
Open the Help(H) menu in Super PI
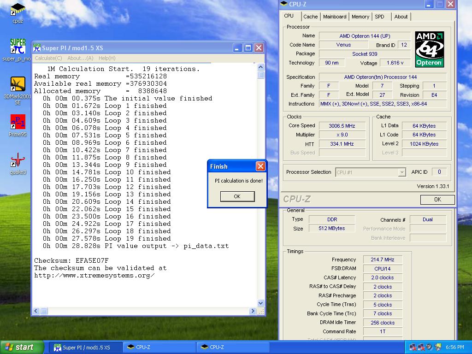pyautogui.click(x=107, y=58)
